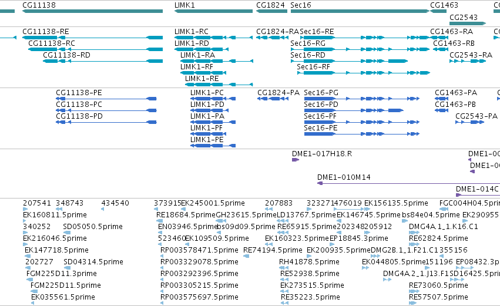Select the CG1824 gene label

pos(270,5)
